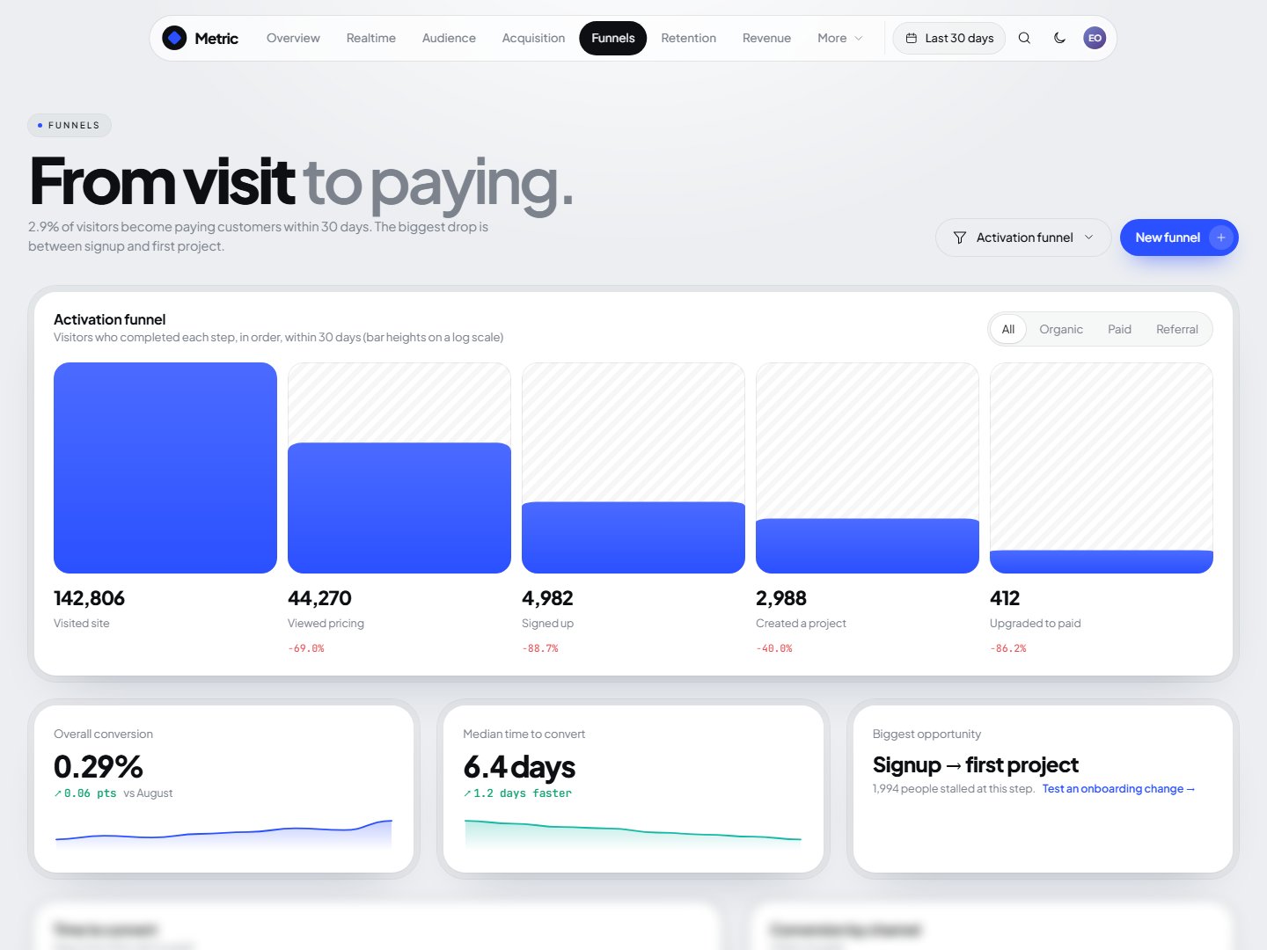The width and height of the screenshot is (1267, 950).
Task: Click the -86.2% drop-off value
Action: click(1008, 648)
